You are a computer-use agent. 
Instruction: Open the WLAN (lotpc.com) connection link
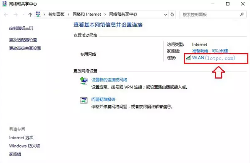pyautogui.click(x=214, y=58)
